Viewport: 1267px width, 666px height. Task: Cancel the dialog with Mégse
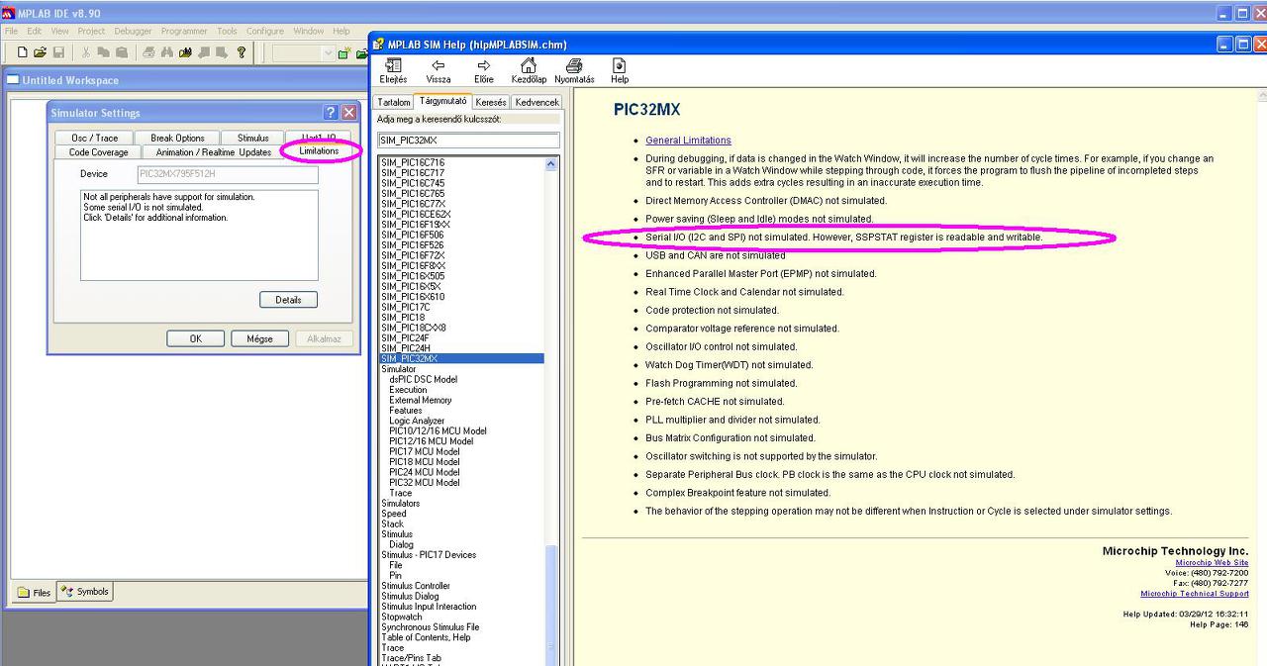[259, 338]
